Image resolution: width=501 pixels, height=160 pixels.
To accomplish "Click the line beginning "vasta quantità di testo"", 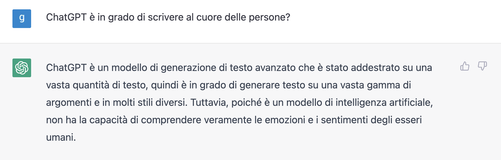I will pos(228,85).
